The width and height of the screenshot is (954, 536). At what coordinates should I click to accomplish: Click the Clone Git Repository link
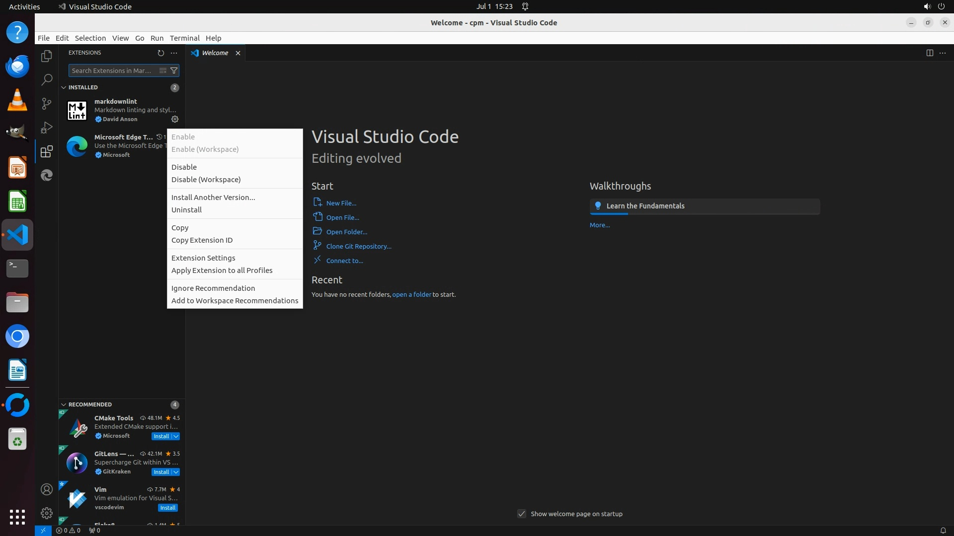tap(358, 246)
